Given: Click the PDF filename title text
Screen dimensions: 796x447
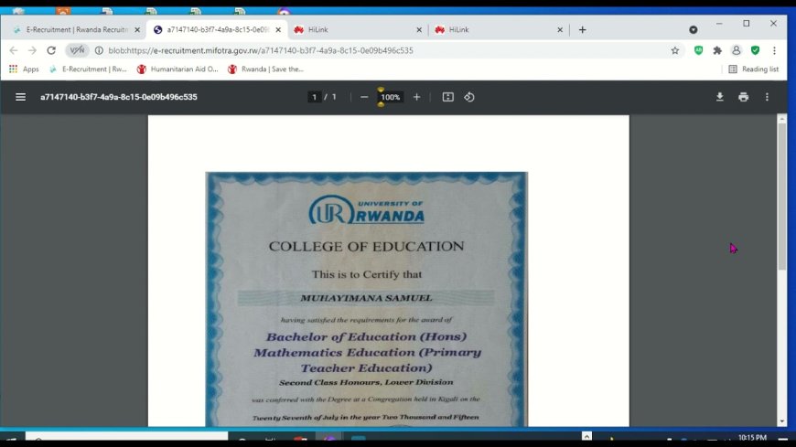Looking at the screenshot, I should (119, 97).
